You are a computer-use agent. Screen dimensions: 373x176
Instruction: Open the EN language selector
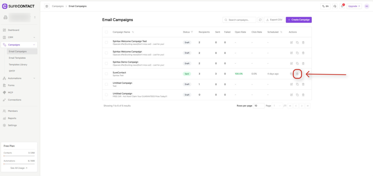pyautogui.click(x=325, y=6)
